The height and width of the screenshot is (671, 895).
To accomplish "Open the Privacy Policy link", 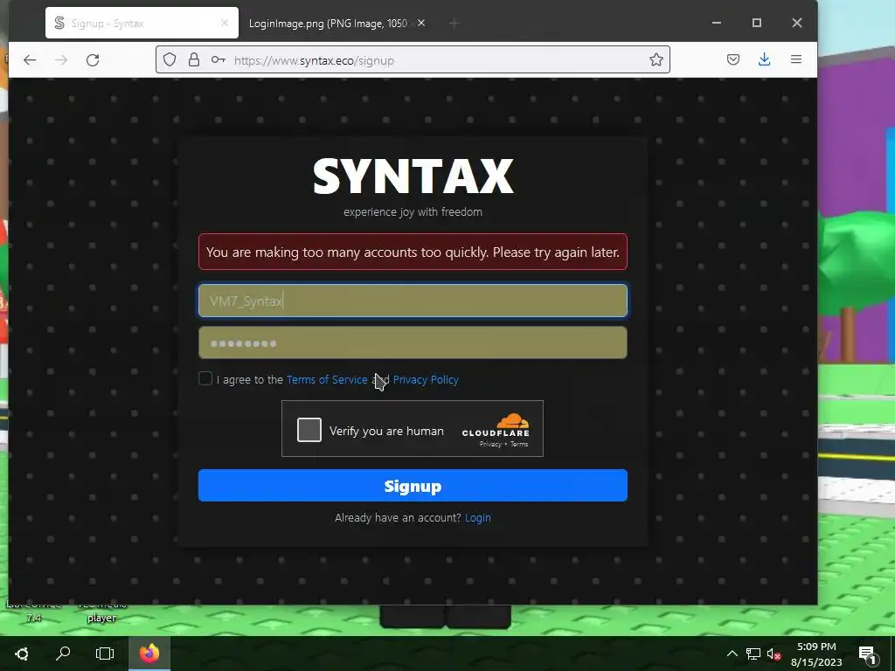I will coord(426,379).
